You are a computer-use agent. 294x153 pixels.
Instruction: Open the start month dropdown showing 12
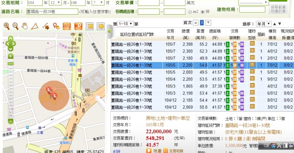tap(55, 2)
